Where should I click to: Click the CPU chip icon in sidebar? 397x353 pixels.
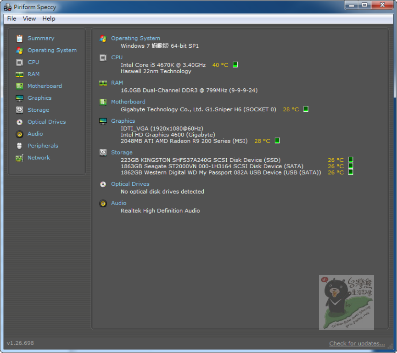click(19, 62)
